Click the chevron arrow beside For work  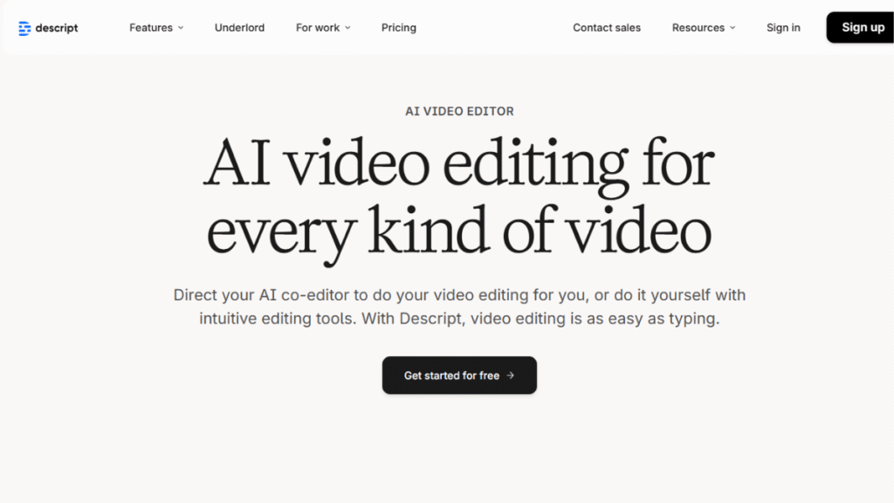(x=347, y=28)
